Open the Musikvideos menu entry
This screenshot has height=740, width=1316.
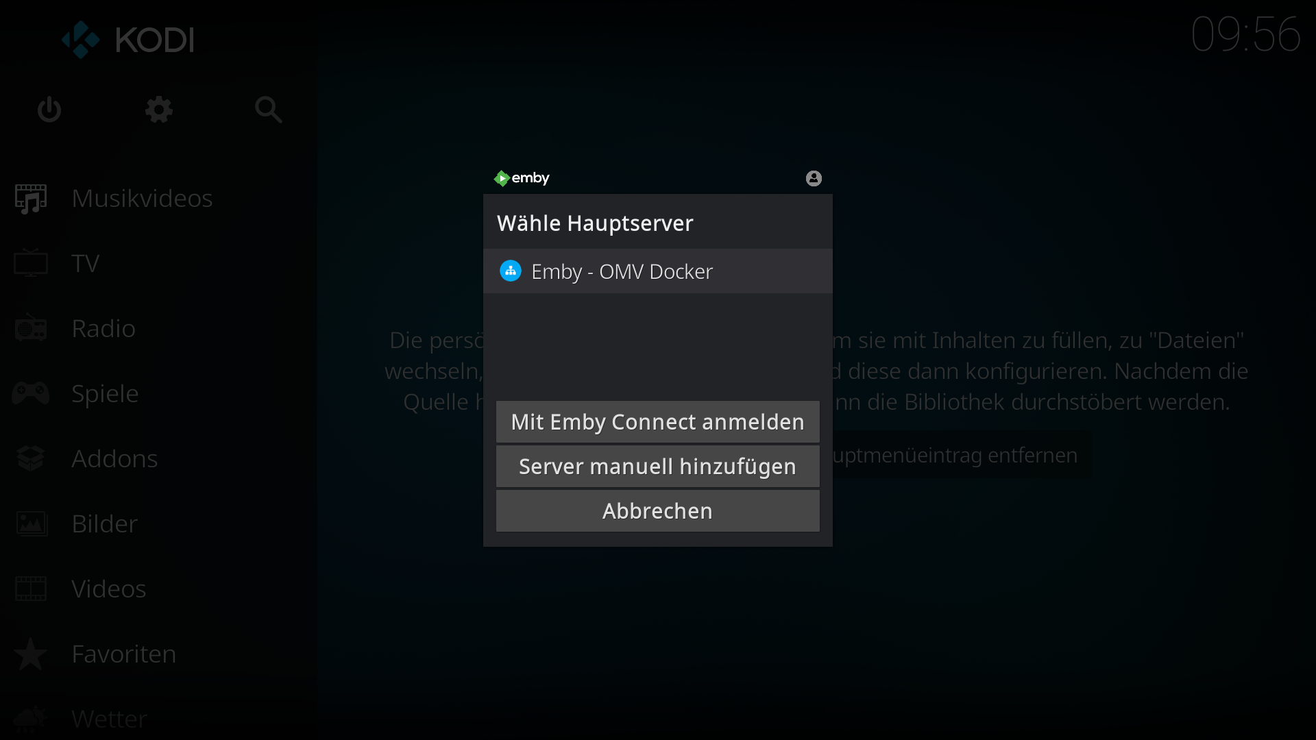[x=158, y=198]
